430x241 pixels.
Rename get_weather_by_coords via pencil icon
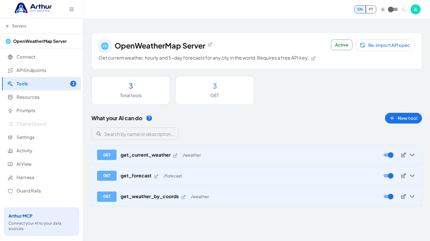pyautogui.click(x=183, y=197)
